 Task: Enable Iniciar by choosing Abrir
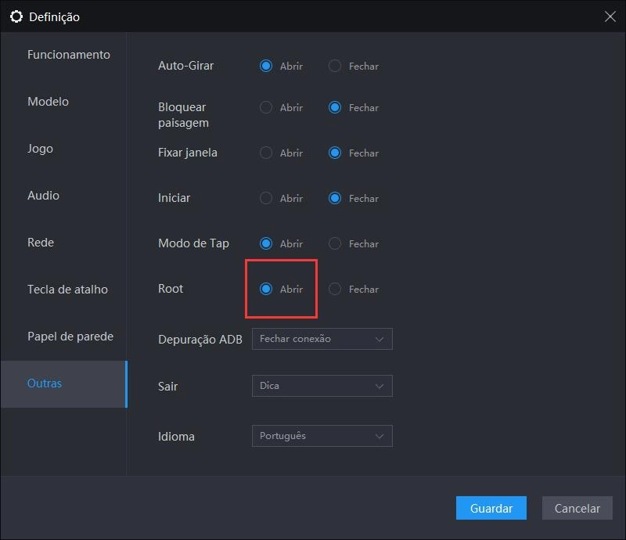[x=265, y=198]
